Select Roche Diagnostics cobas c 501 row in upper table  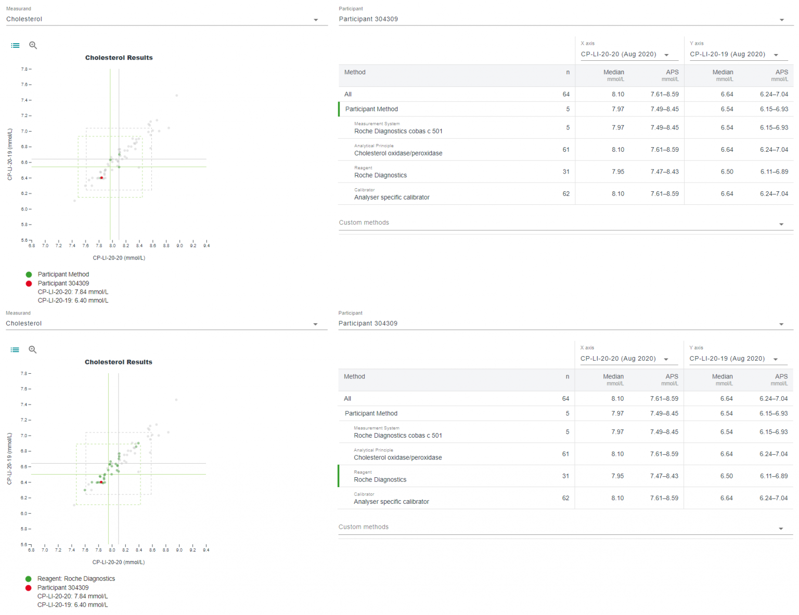(565, 127)
